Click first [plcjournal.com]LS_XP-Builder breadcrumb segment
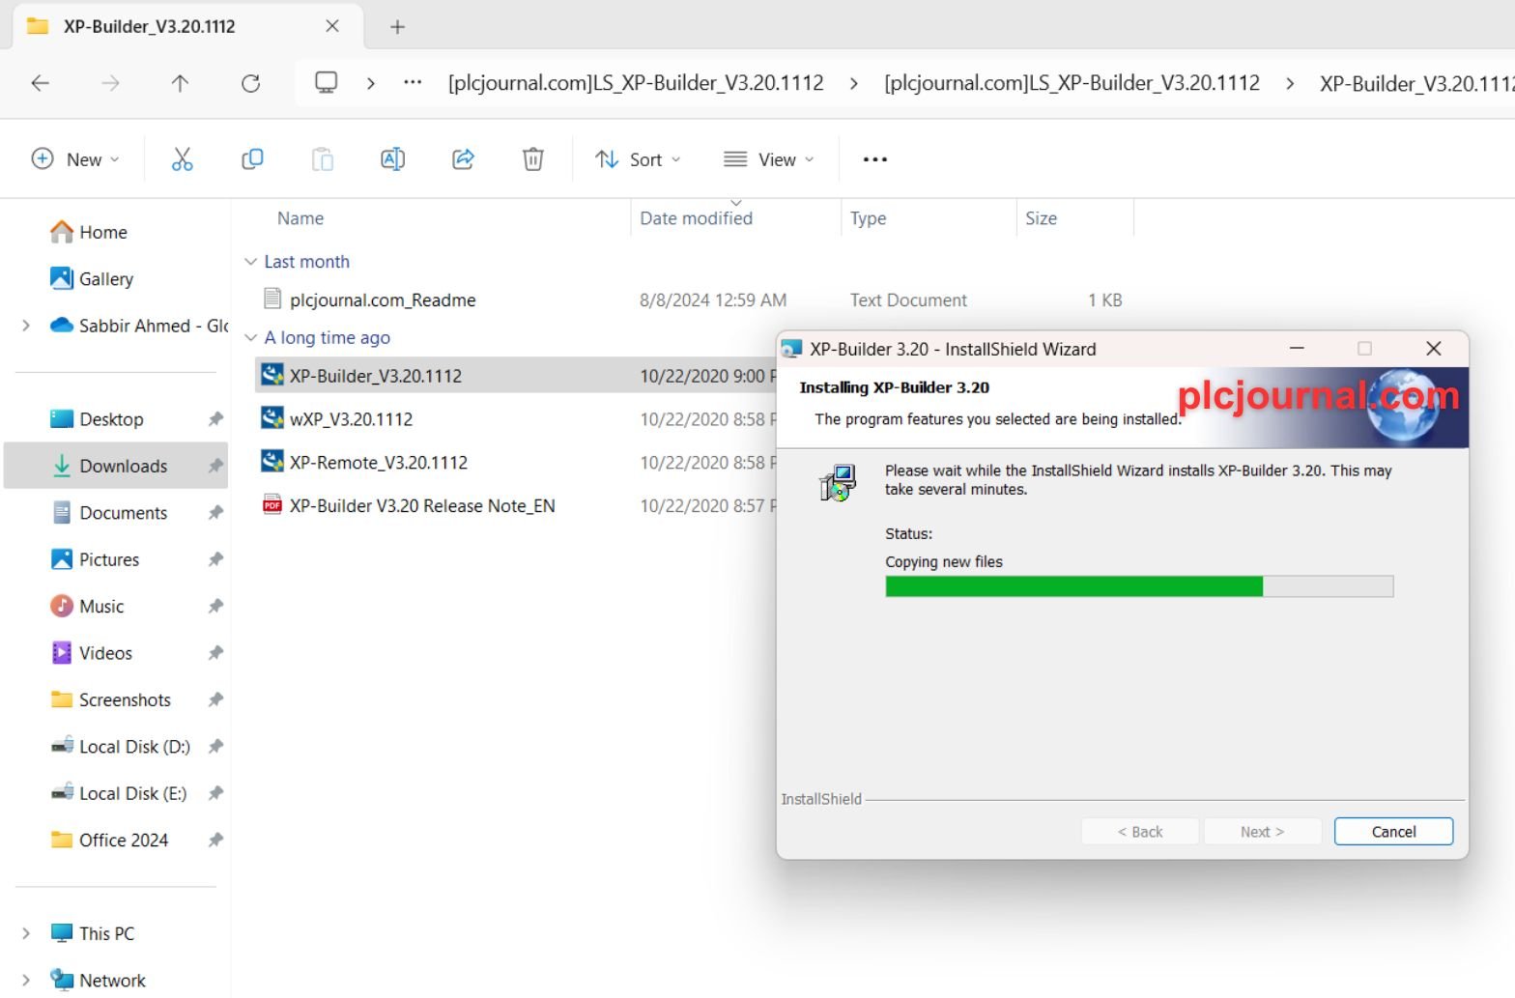The image size is (1515, 998). 636,83
